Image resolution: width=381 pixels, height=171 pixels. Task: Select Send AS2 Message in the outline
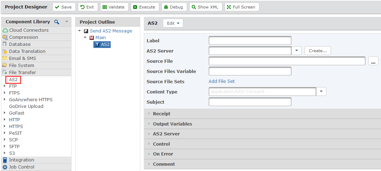click(x=111, y=31)
